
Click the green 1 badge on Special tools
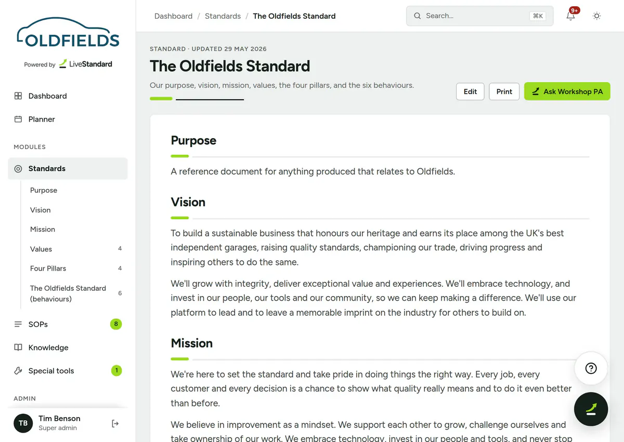116,371
